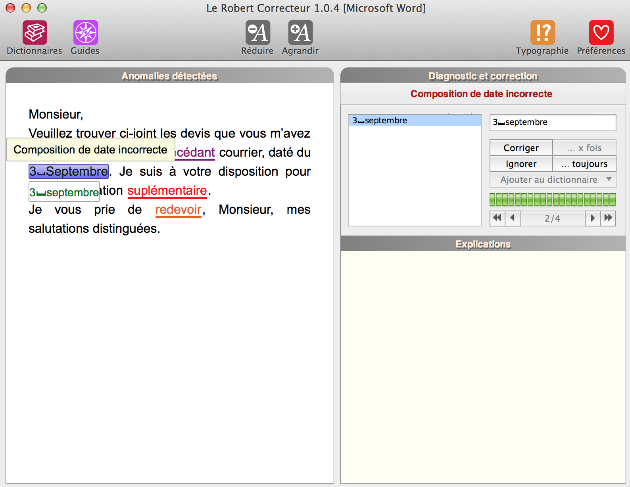
Task: Click the 'Composition de date incorrecte' diagnostic title
Action: pos(481,94)
